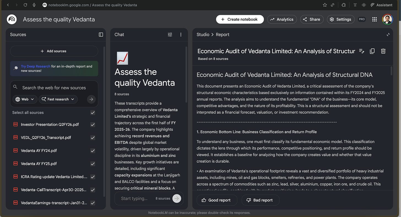Click Create notebook button
This screenshot has height=217, width=401.
click(240, 19)
